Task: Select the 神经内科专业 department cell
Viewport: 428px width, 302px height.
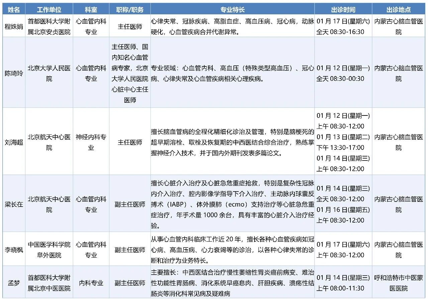Action: pyautogui.click(x=91, y=142)
